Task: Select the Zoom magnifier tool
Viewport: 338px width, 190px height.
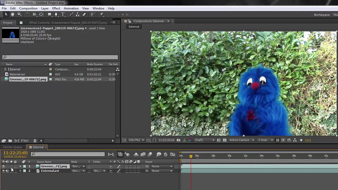Action: tap(20, 15)
